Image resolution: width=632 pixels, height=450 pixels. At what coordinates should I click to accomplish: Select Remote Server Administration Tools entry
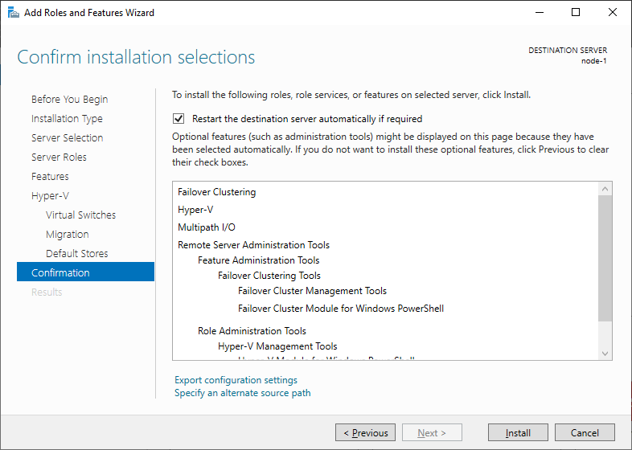pos(253,245)
